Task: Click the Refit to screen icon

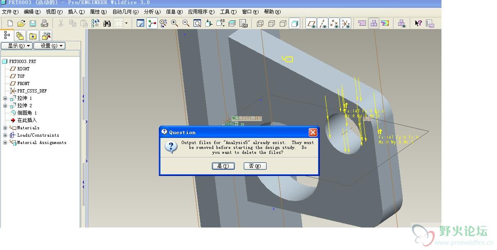Action: [197, 24]
